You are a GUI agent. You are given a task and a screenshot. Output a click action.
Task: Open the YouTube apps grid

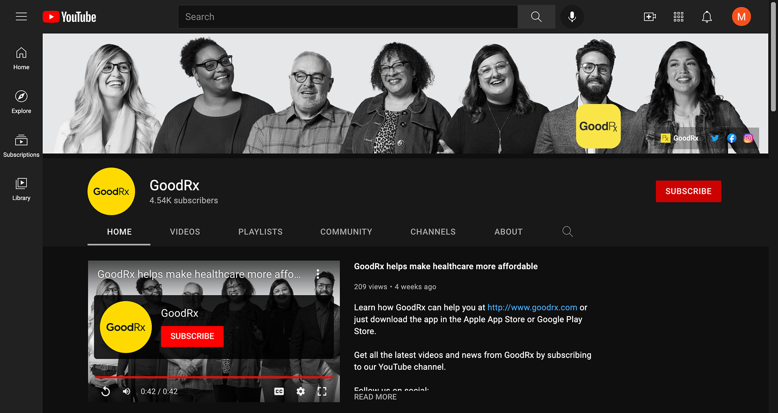click(x=678, y=17)
